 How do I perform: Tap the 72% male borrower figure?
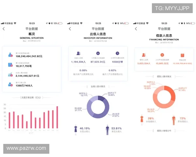click(x=183, y=118)
